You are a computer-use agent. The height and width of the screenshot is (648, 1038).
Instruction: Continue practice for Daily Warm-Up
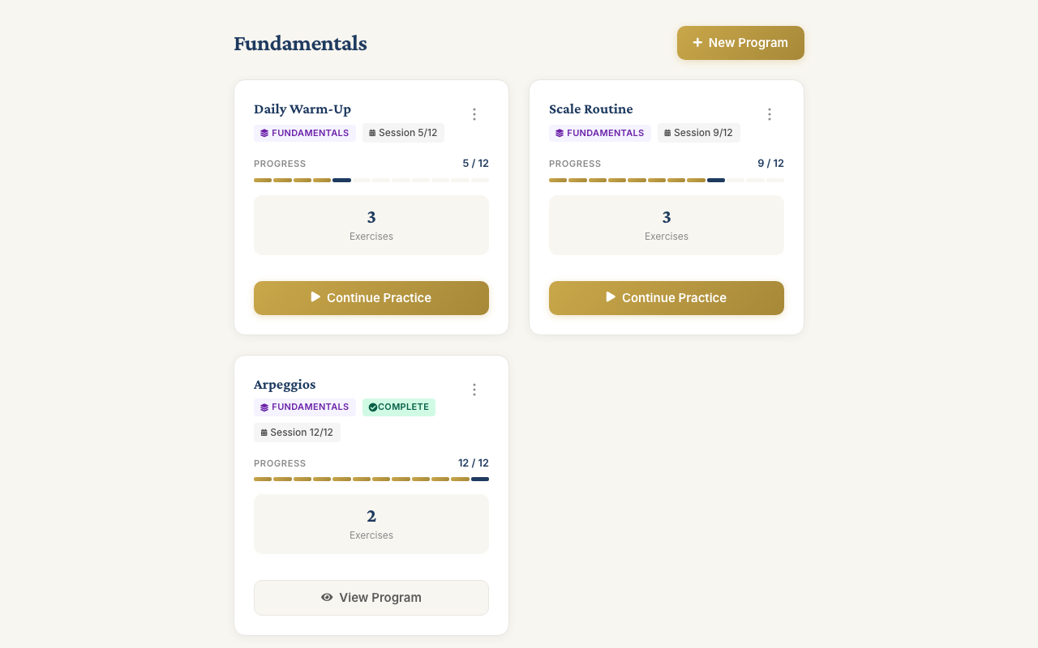click(371, 298)
